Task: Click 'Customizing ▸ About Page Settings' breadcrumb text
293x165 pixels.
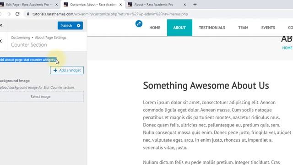Action: coord(38,38)
